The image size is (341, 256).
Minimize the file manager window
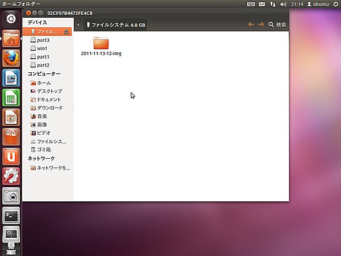coord(35,13)
